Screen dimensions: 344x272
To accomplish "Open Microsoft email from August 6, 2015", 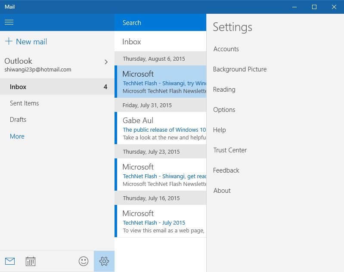I will [160, 82].
